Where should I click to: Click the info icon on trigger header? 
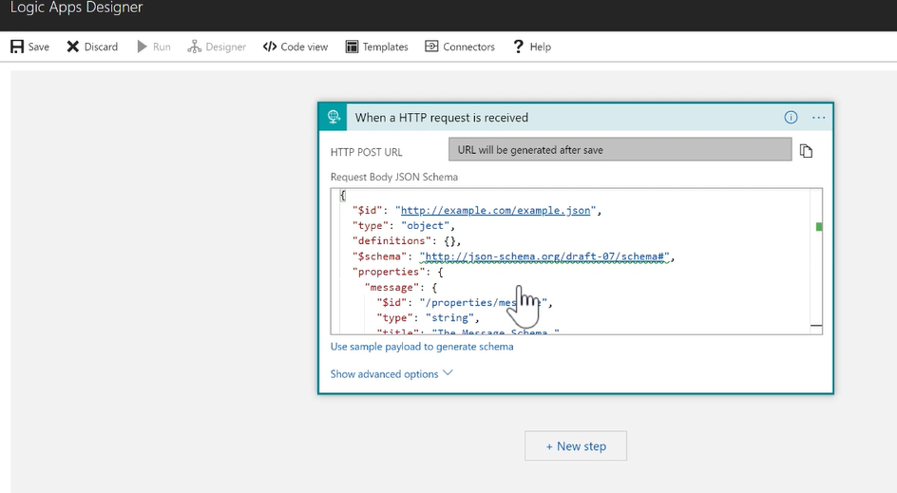[x=791, y=118]
